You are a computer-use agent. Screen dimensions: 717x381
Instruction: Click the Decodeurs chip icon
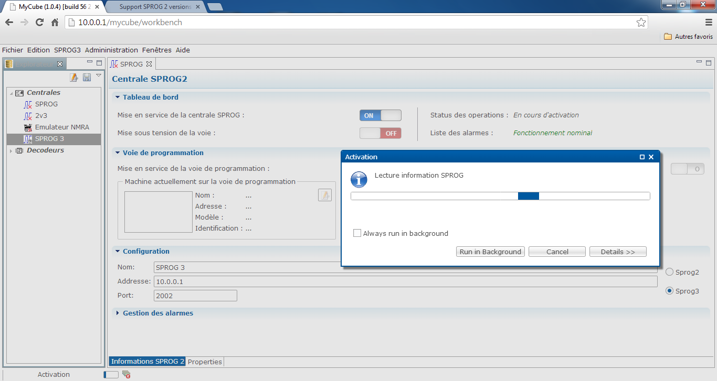[19, 150]
